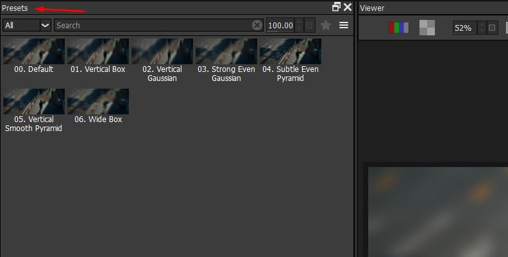Click the Presets panel title

click(x=15, y=8)
